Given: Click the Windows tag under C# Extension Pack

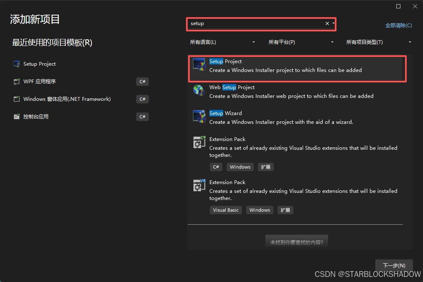Looking at the screenshot, I should pos(240,167).
